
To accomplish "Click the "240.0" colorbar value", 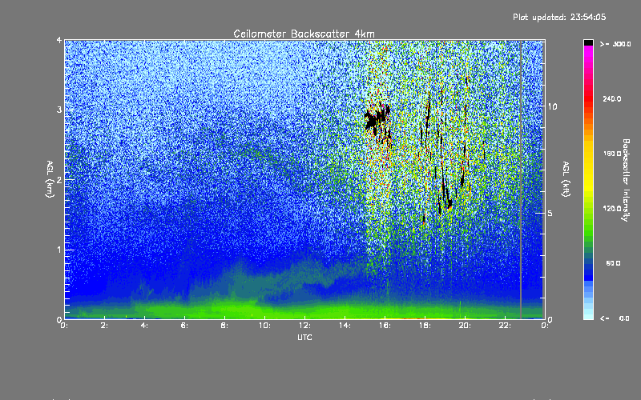I will click(x=612, y=99).
